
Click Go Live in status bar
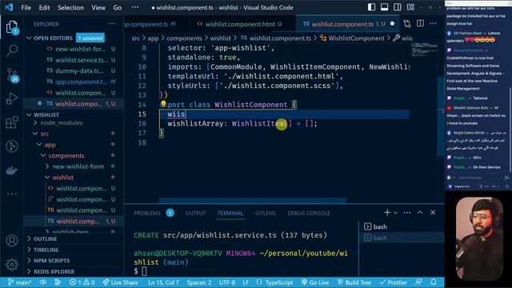(314, 282)
